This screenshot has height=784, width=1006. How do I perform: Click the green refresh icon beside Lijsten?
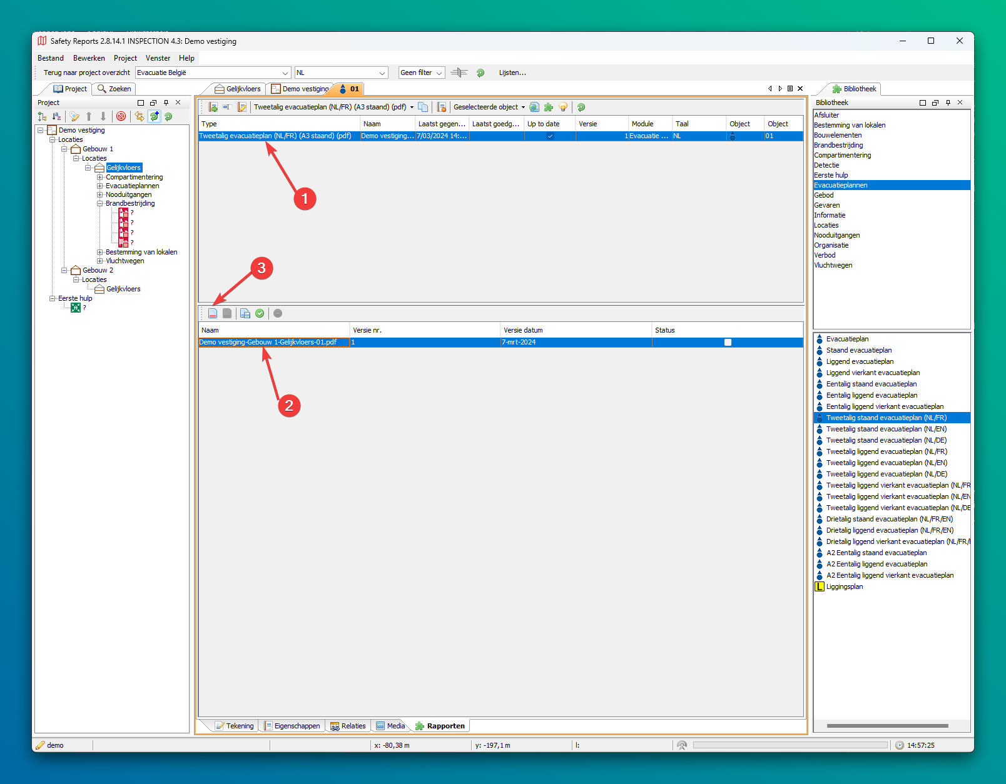tap(480, 73)
